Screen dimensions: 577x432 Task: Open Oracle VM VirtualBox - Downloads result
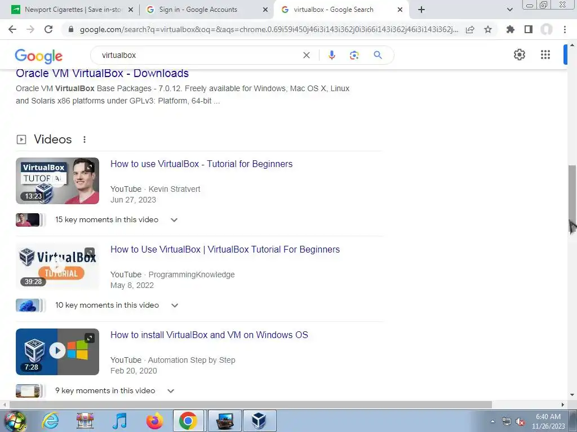pyautogui.click(x=103, y=73)
